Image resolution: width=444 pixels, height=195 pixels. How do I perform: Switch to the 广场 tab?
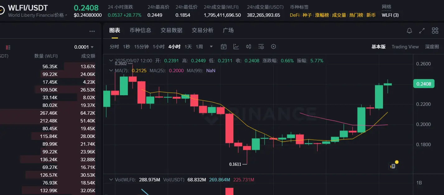coord(228,30)
